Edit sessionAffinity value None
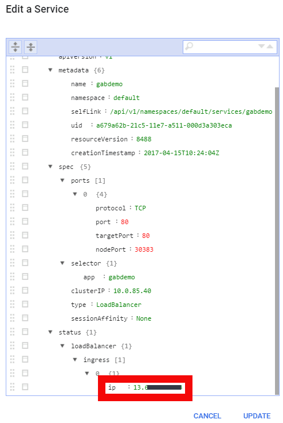The height and width of the screenshot is (423, 283). tap(144, 318)
